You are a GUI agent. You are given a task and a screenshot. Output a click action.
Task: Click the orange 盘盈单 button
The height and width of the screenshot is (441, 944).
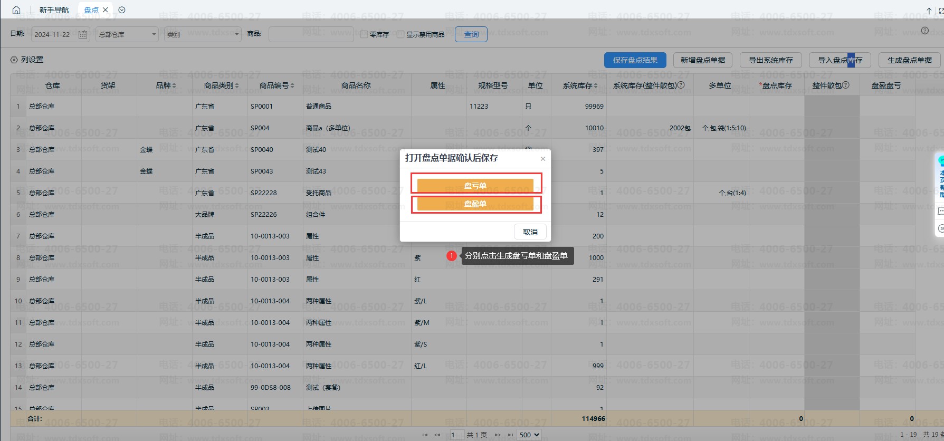[475, 204]
